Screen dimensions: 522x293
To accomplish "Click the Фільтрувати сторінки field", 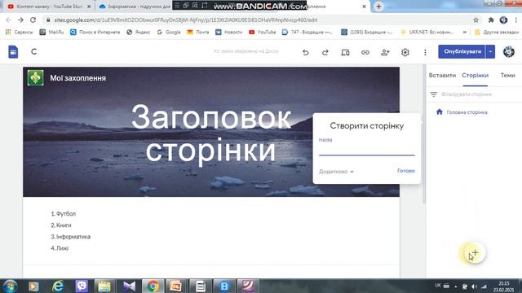I will 466,94.
